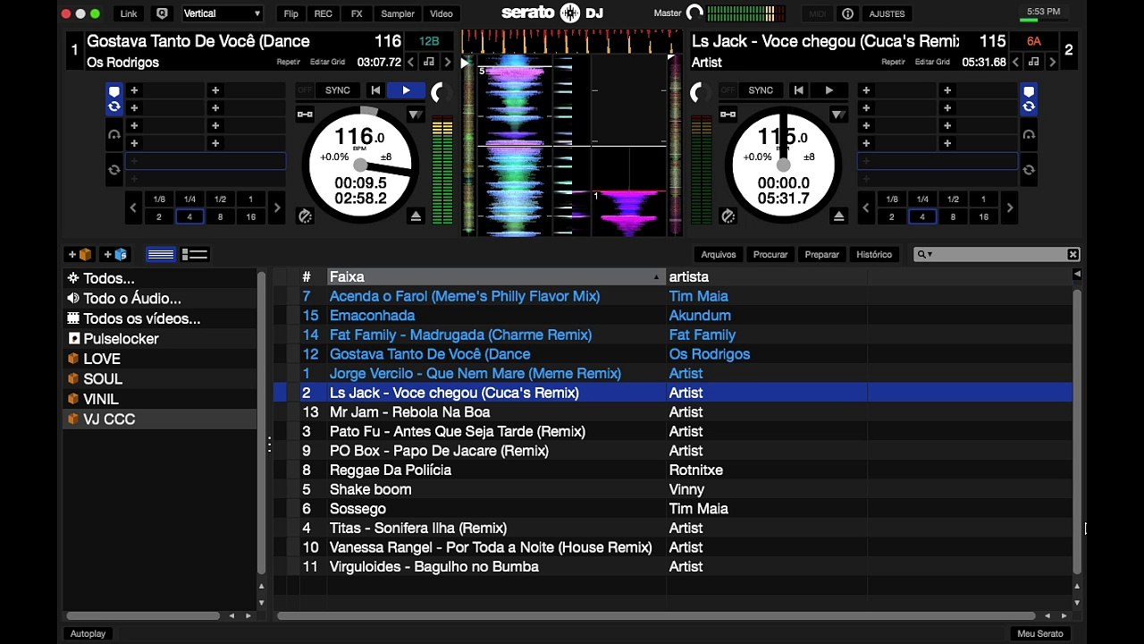Click deck 2 tempo range dial icon
Screen dimensions: 1144x644
point(728,216)
